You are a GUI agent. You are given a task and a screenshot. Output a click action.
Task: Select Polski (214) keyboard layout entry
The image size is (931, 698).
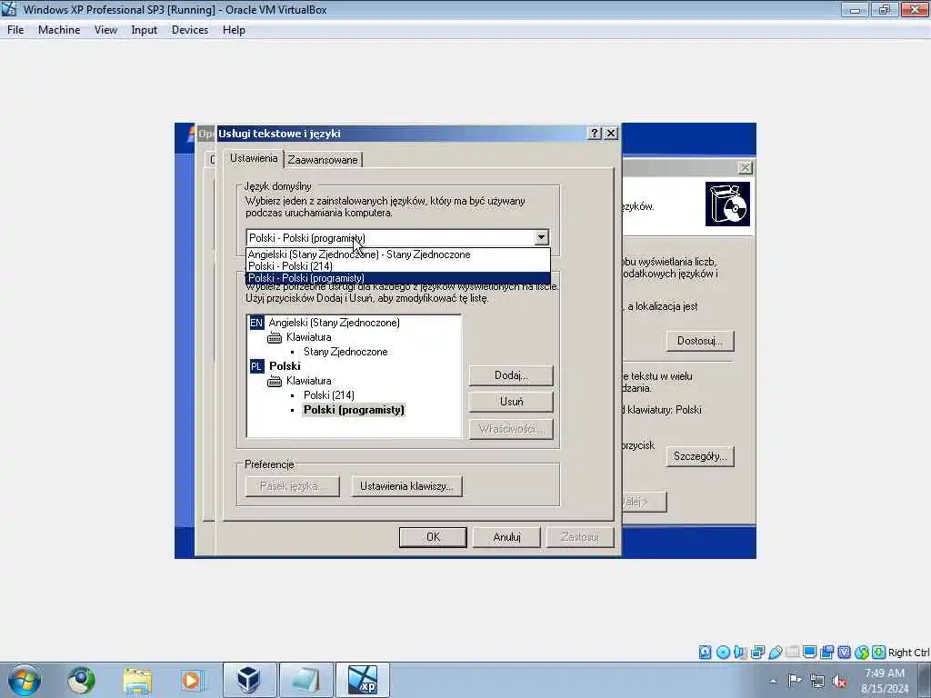pos(329,395)
